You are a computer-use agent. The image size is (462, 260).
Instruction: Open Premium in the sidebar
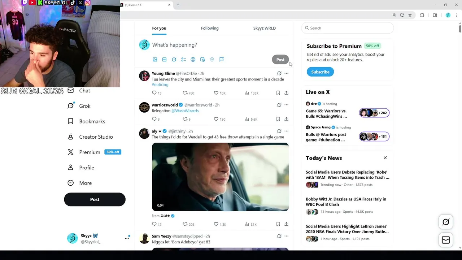tap(94, 152)
